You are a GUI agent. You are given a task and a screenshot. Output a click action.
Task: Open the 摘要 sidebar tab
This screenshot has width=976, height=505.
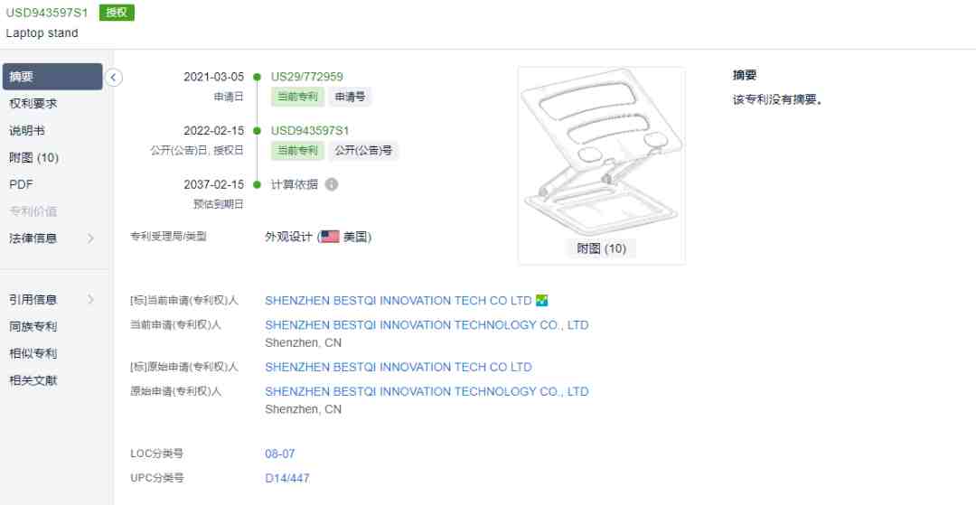(x=52, y=77)
